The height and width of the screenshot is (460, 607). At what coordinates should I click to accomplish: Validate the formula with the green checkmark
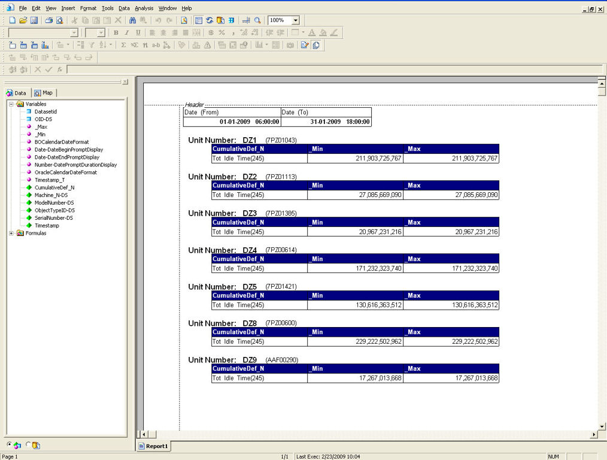pos(48,68)
